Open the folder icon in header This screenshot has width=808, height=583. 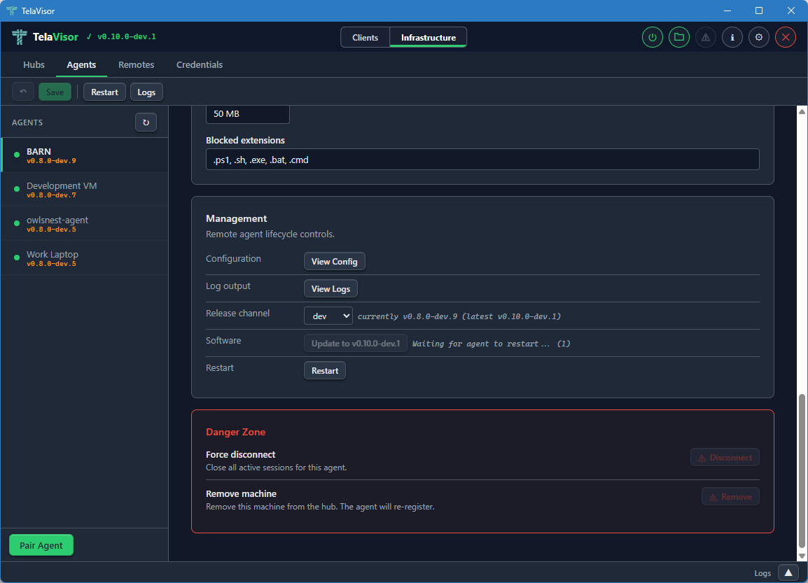[678, 38]
